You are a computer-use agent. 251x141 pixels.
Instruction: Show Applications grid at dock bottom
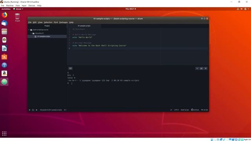[4, 134]
